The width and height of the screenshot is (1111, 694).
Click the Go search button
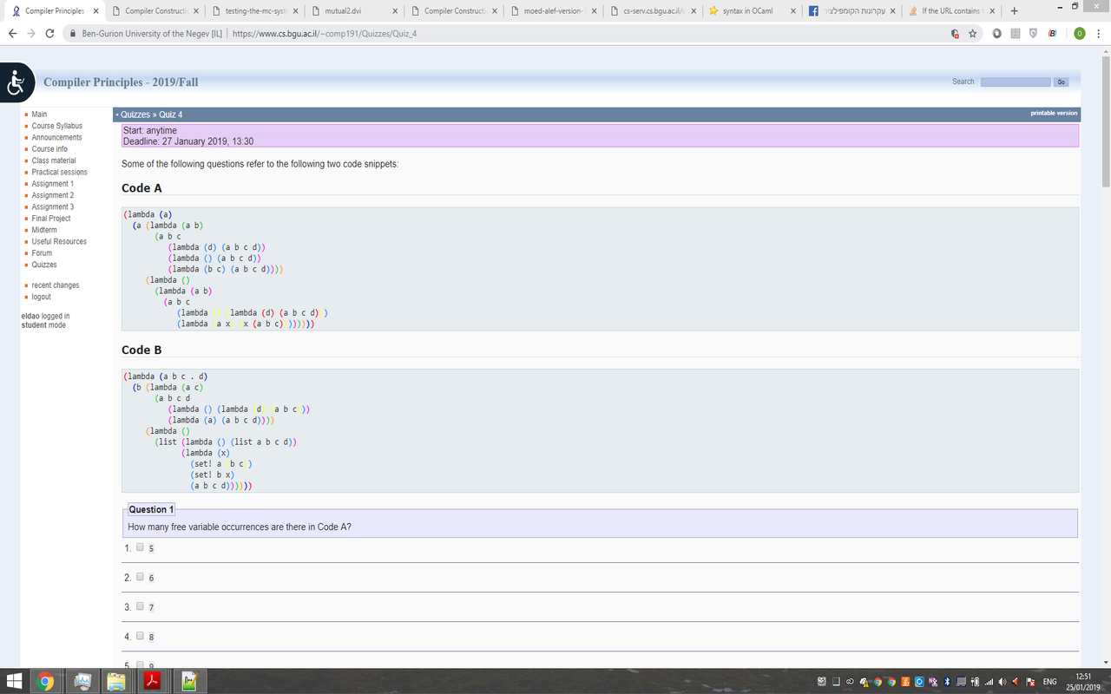(1061, 82)
